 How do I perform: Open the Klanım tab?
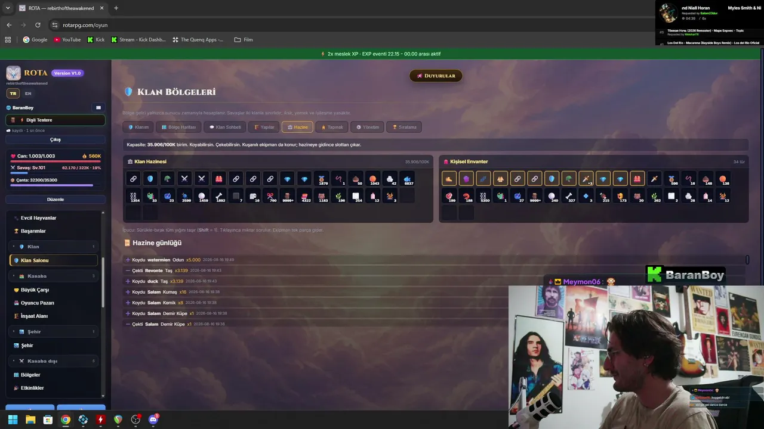pos(138,127)
